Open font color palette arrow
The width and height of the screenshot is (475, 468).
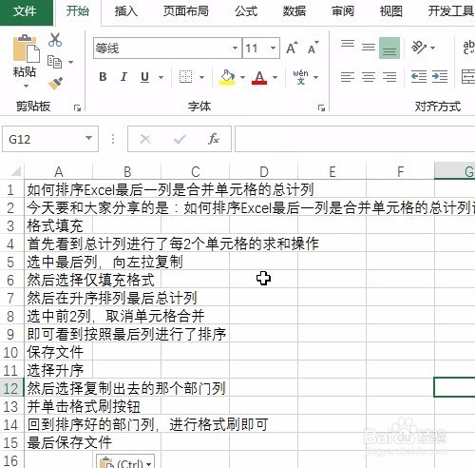pyautogui.click(x=275, y=77)
